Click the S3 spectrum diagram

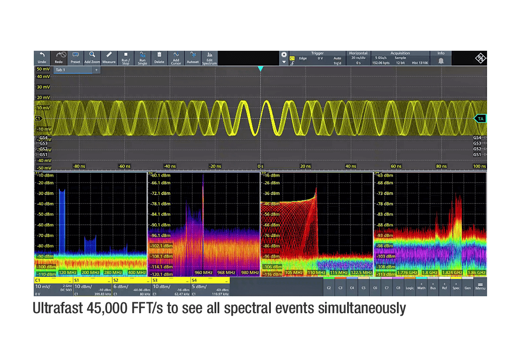click(317, 224)
